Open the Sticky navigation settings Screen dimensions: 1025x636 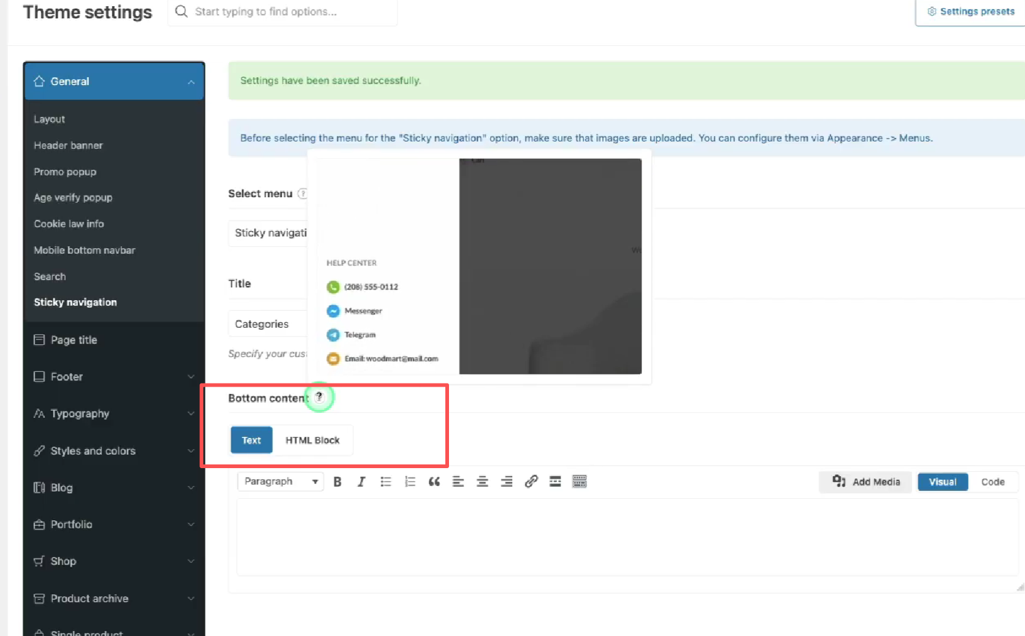(75, 301)
